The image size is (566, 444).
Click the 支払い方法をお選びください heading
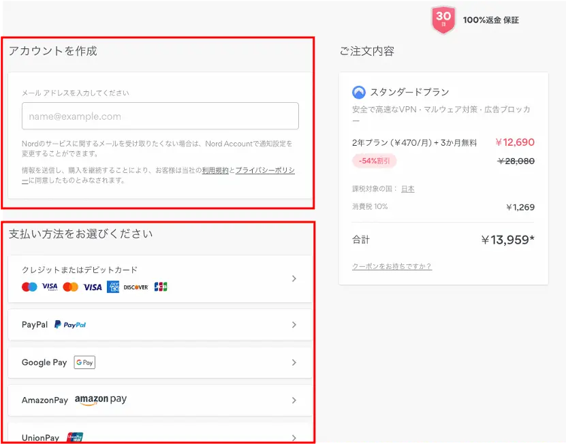coord(81,234)
